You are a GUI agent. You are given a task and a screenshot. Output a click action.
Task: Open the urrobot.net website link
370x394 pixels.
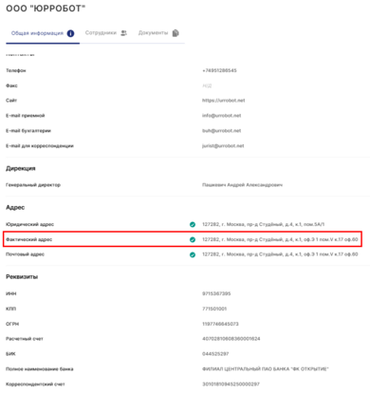(223, 101)
